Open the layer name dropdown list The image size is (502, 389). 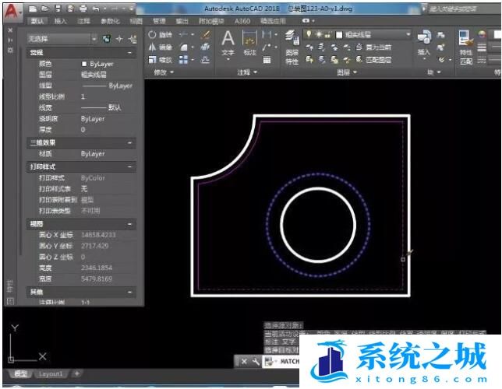pos(408,34)
